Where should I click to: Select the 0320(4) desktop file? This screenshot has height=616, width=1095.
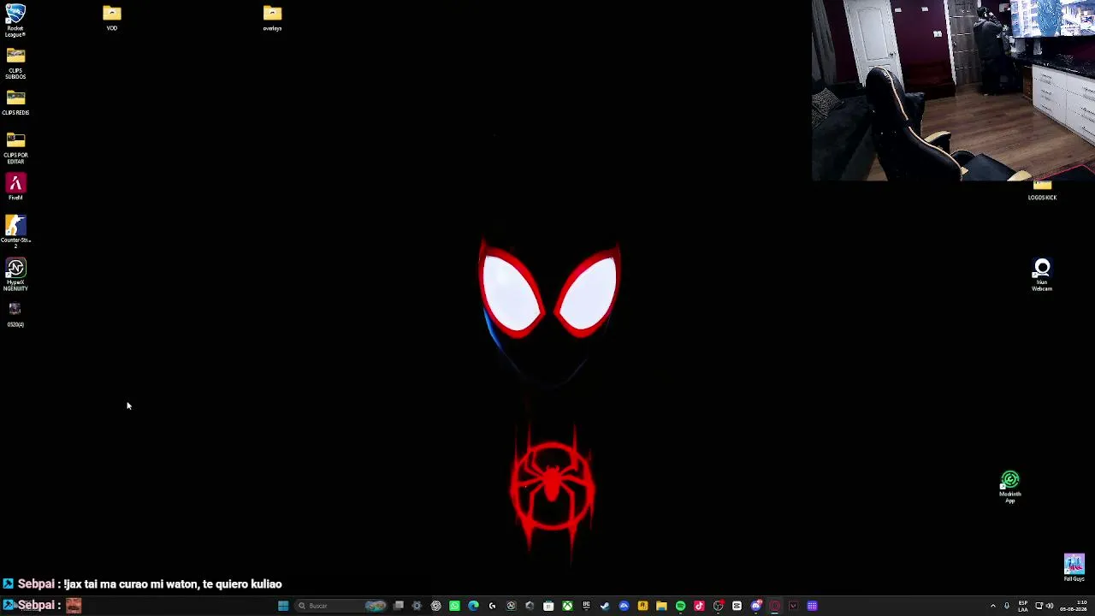[x=15, y=314]
